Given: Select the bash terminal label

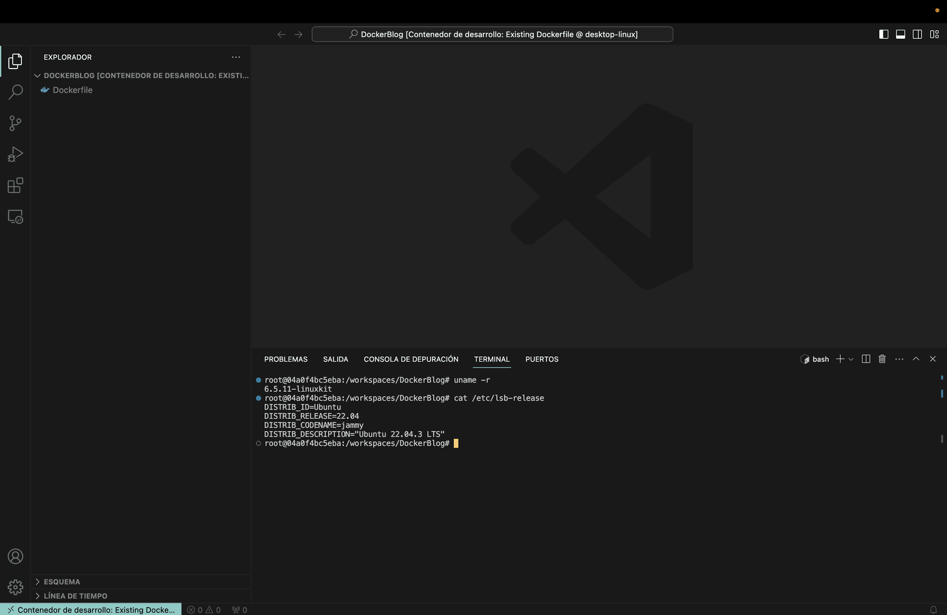Looking at the screenshot, I should pyautogui.click(x=814, y=359).
